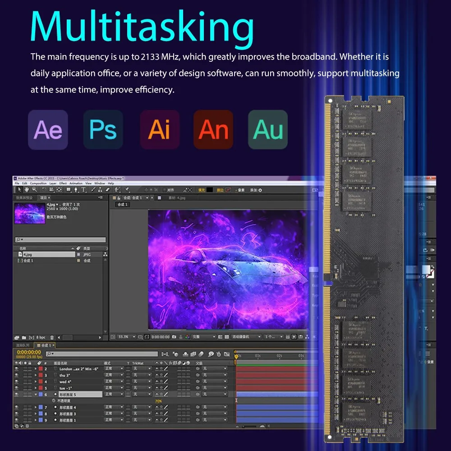Open the 33.3% magnification dropdown

click(127, 337)
